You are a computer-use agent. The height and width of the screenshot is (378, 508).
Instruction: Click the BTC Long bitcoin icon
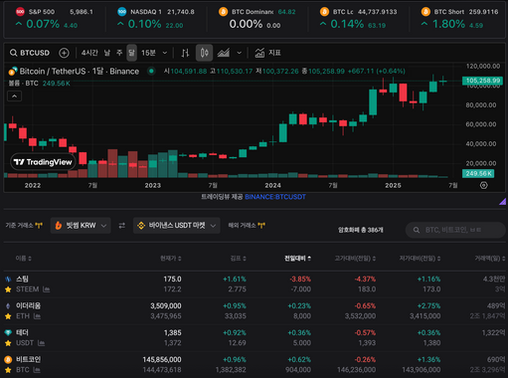point(324,12)
